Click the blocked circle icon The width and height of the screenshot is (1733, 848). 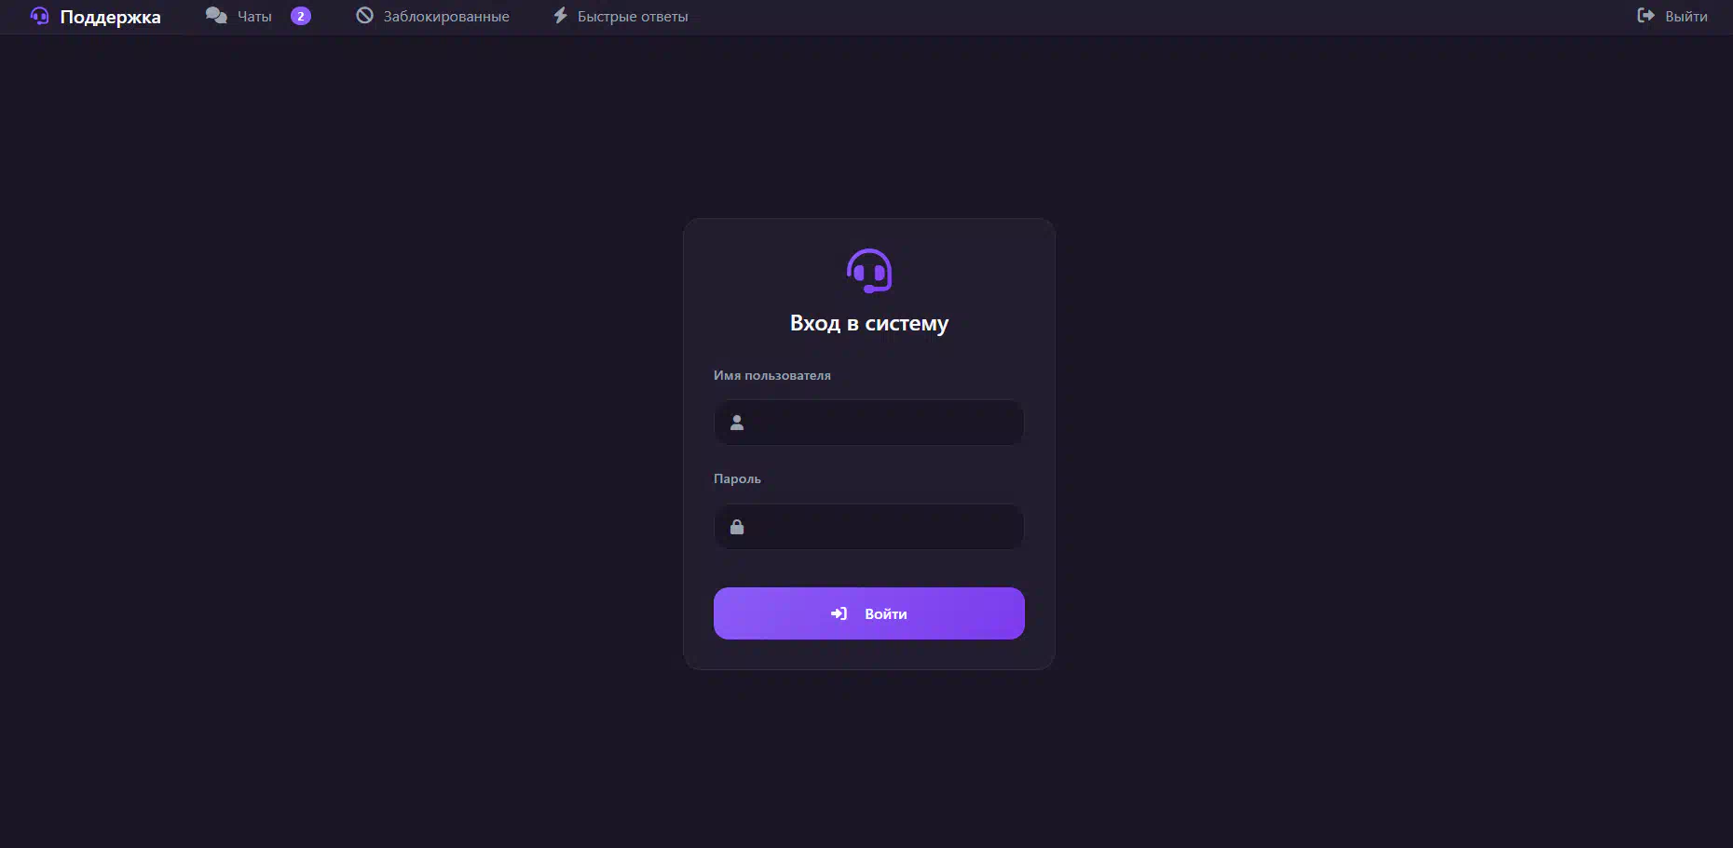pos(364,16)
